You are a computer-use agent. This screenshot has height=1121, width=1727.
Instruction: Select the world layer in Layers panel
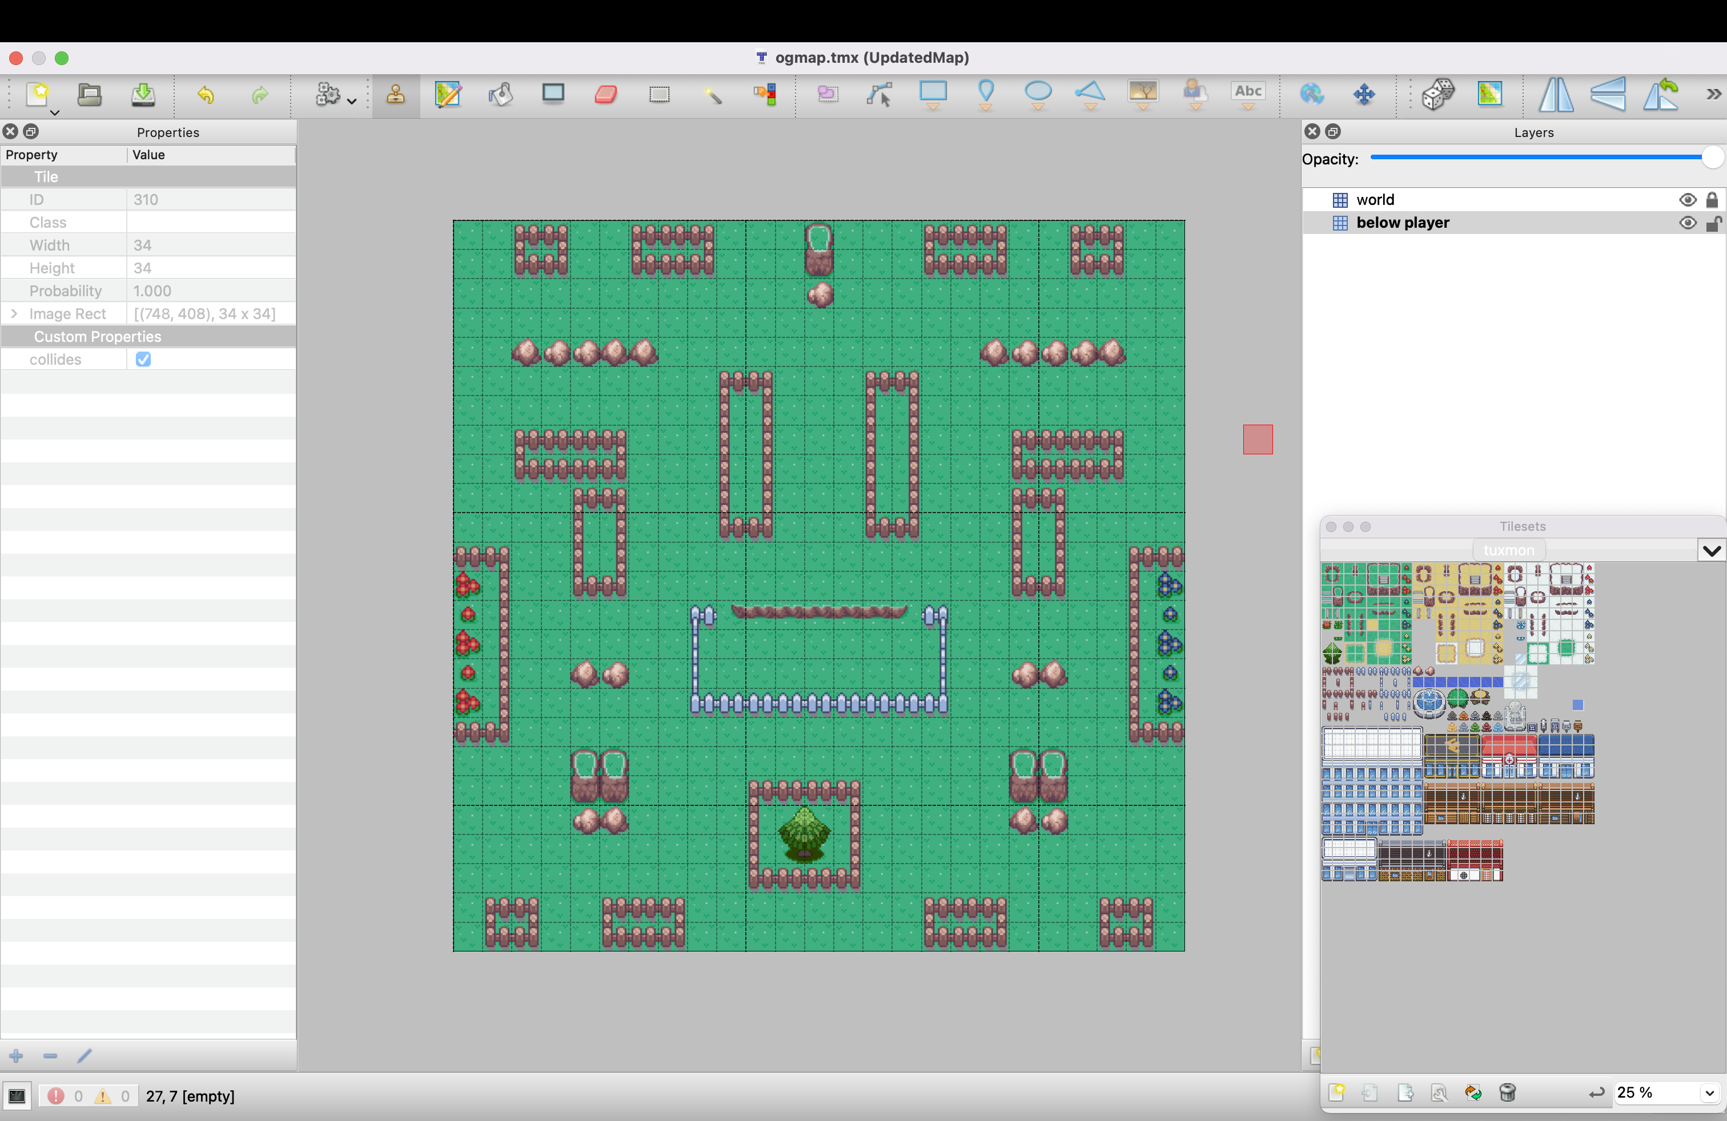[x=1375, y=200]
